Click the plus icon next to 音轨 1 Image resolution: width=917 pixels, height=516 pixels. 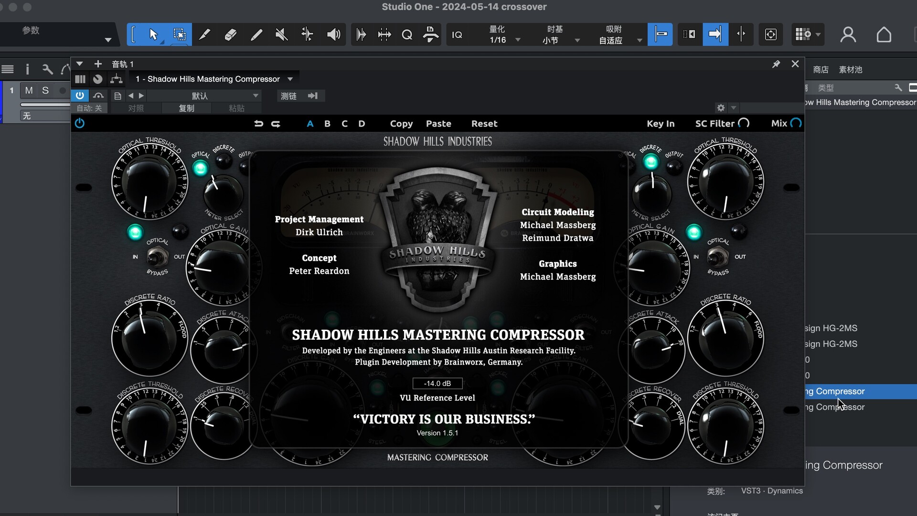(x=98, y=64)
